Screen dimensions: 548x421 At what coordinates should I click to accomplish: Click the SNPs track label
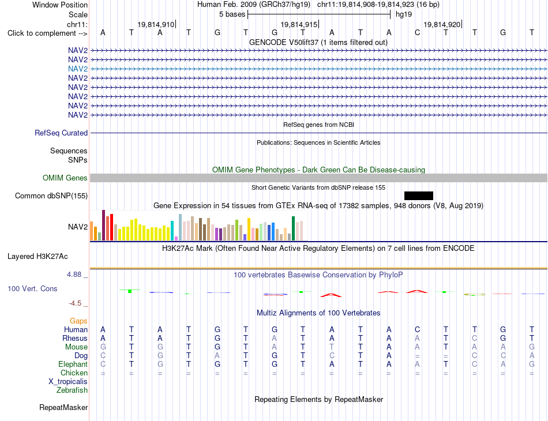pyautogui.click(x=78, y=160)
